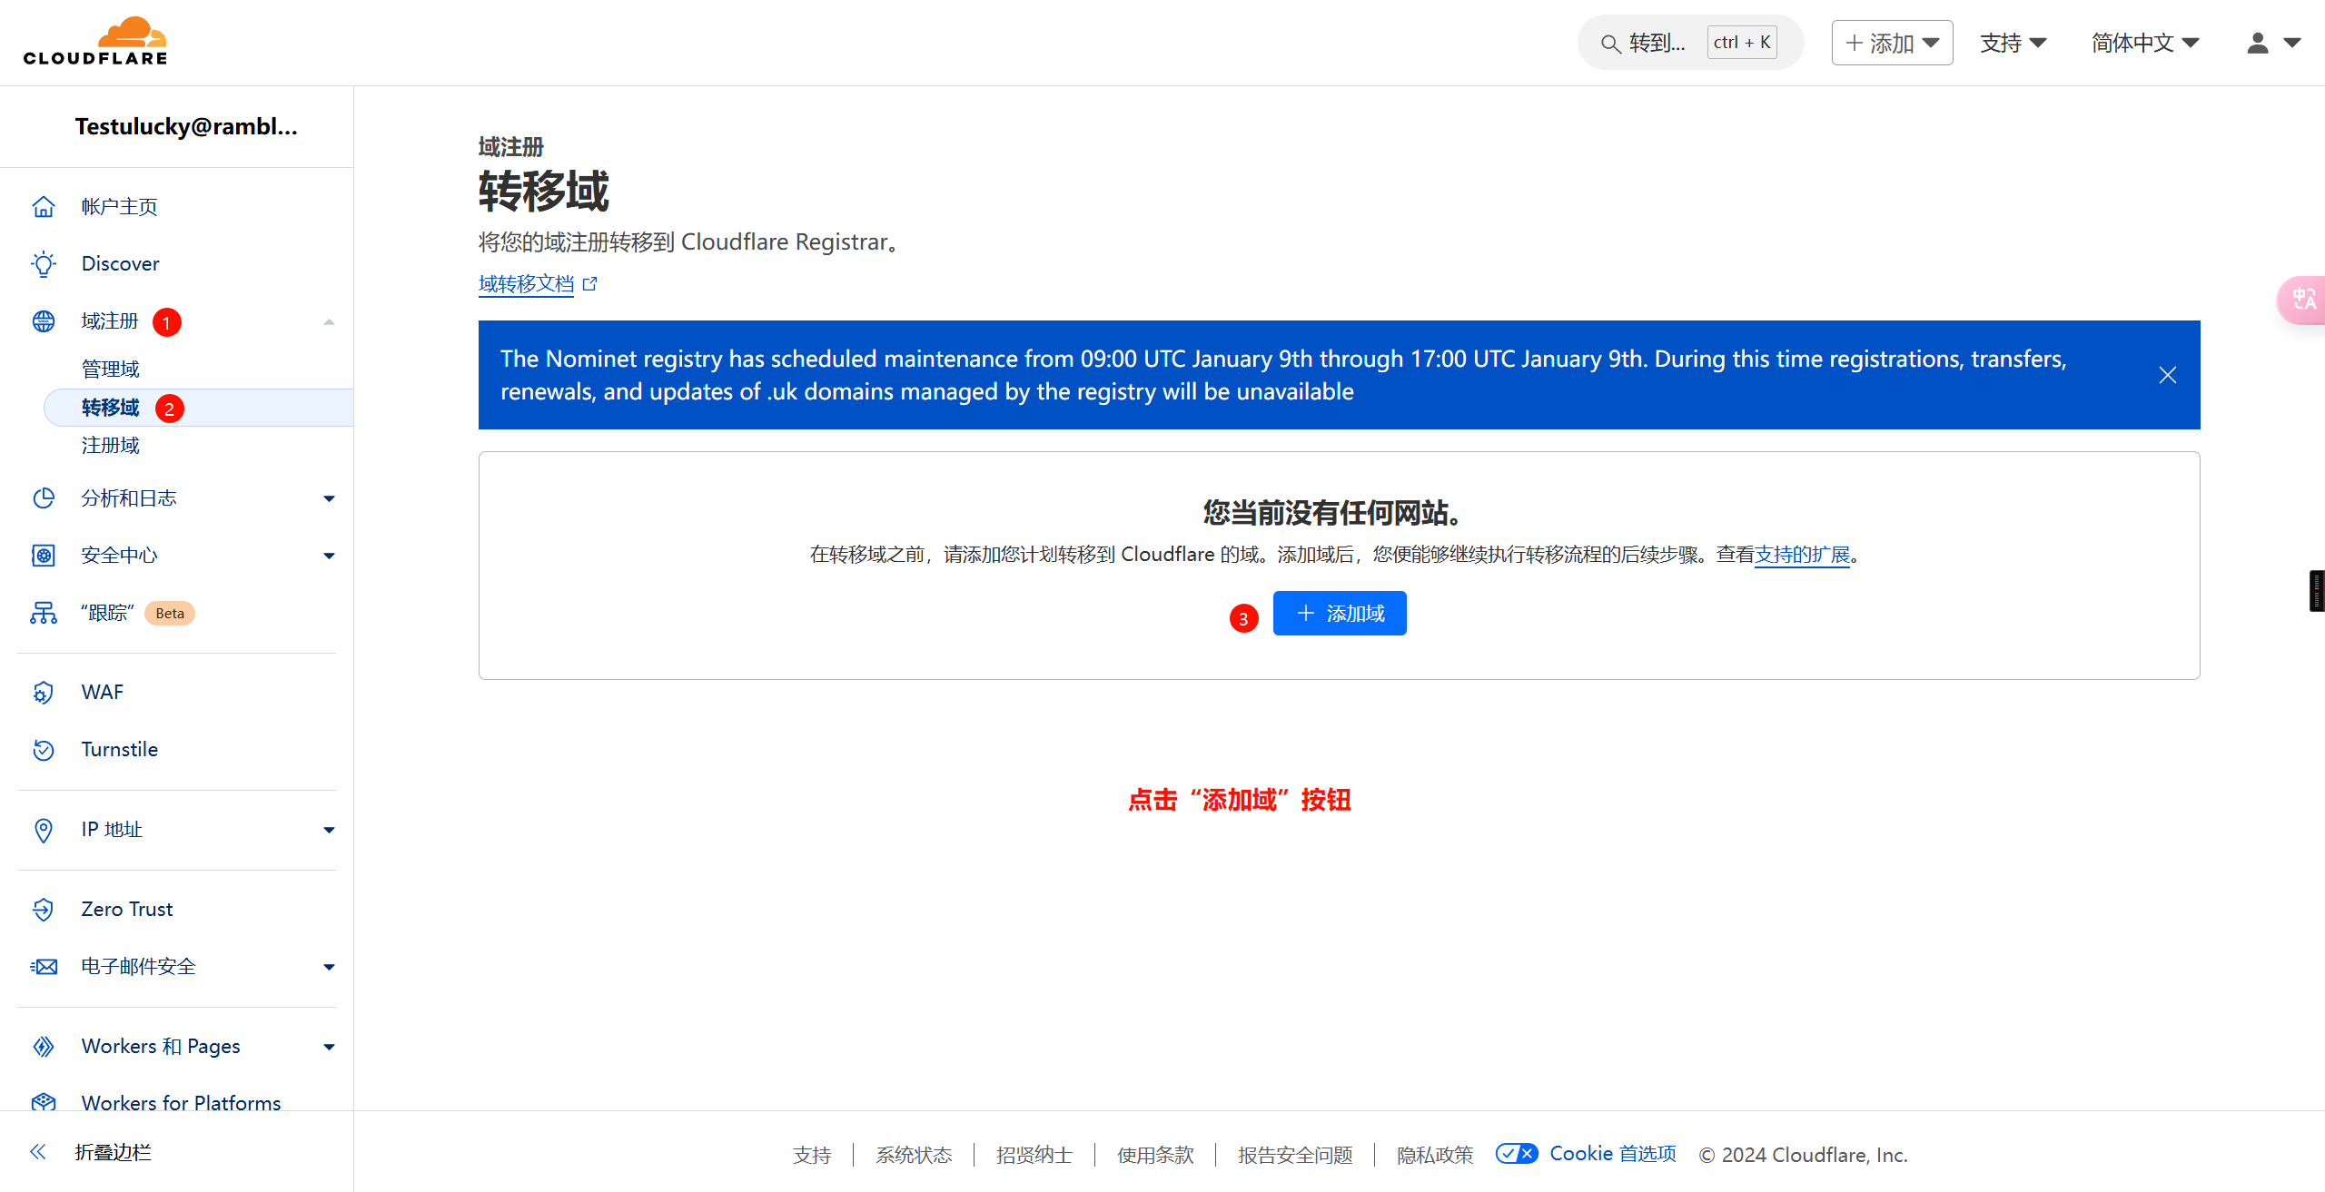
Task: Click the 电子邮件安全 envelope icon
Action: tap(44, 967)
